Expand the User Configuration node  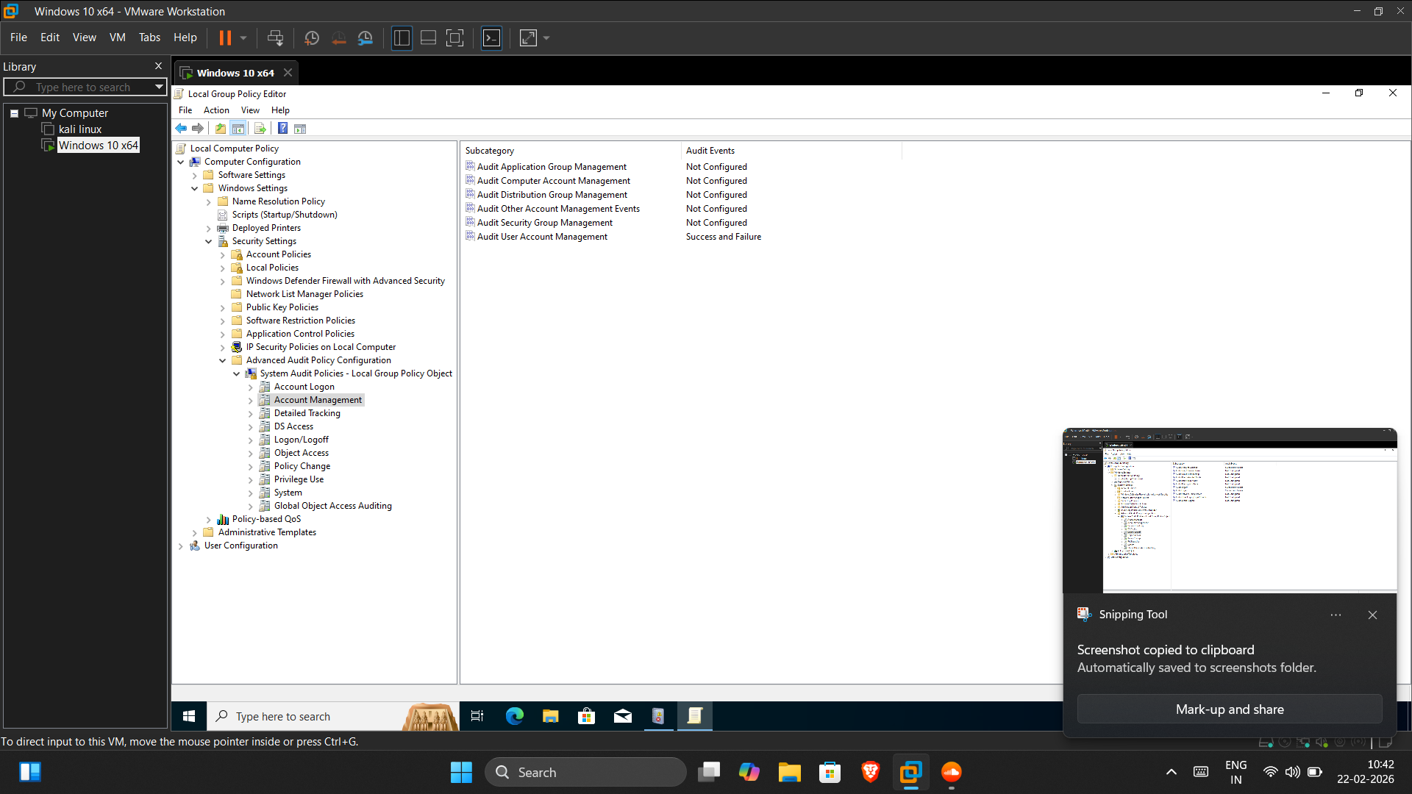pyautogui.click(x=181, y=546)
